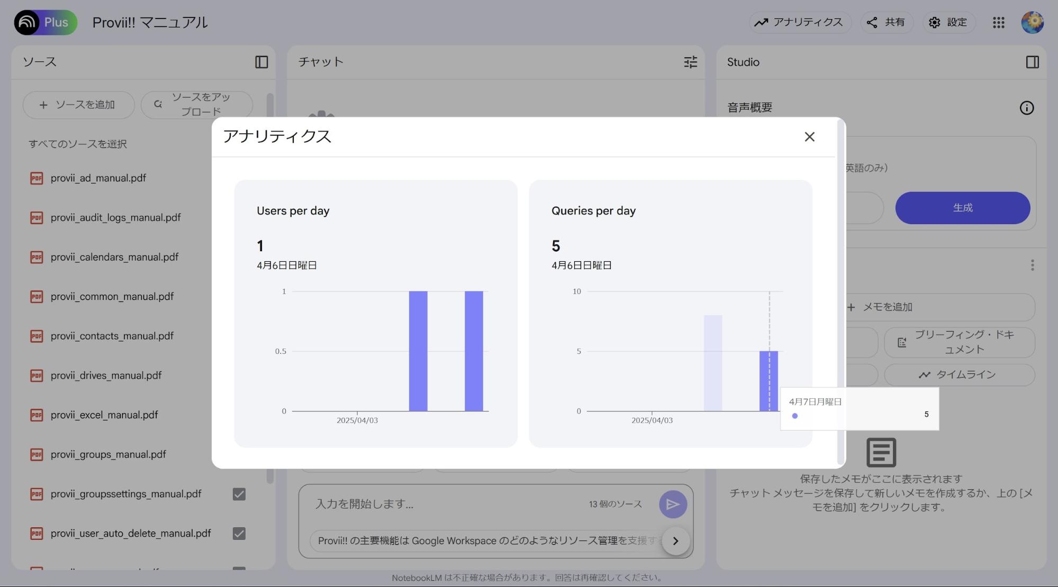Click the ソースを追加 button
The height and width of the screenshot is (587, 1058).
pos(78,105)
